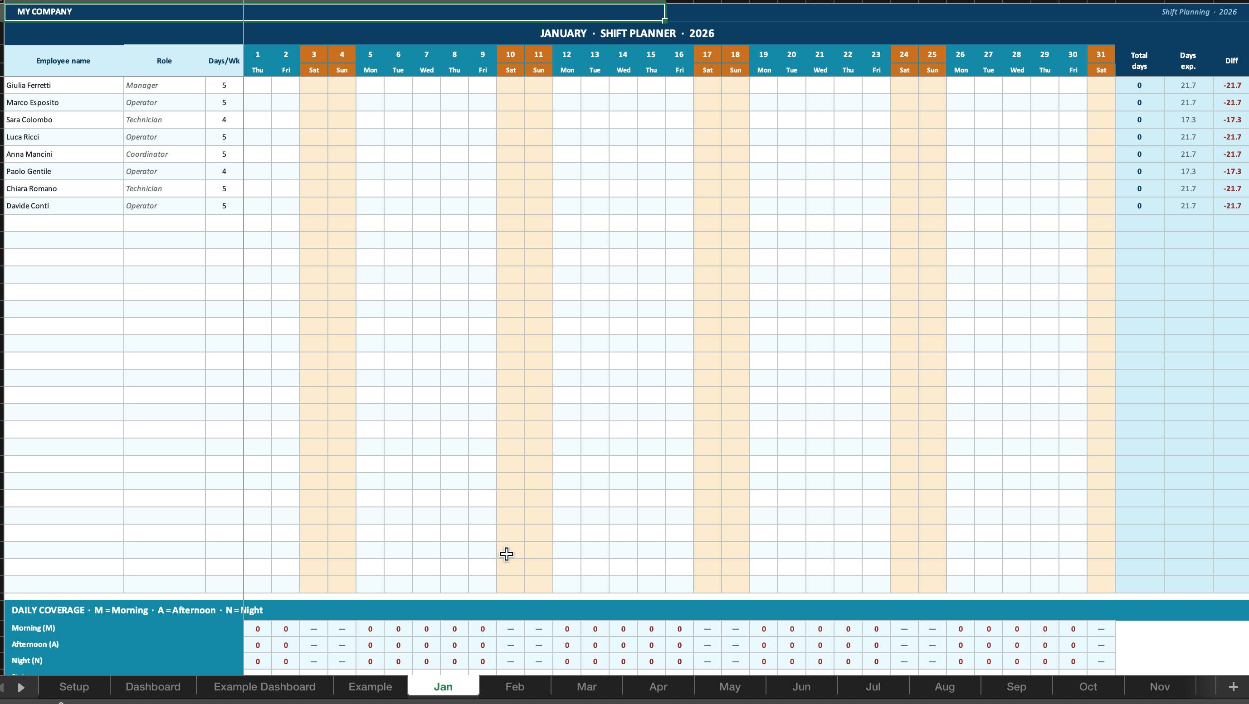Select the Employee name column header
Viewport: 1249px width, 704px height.
click(63, 61)
